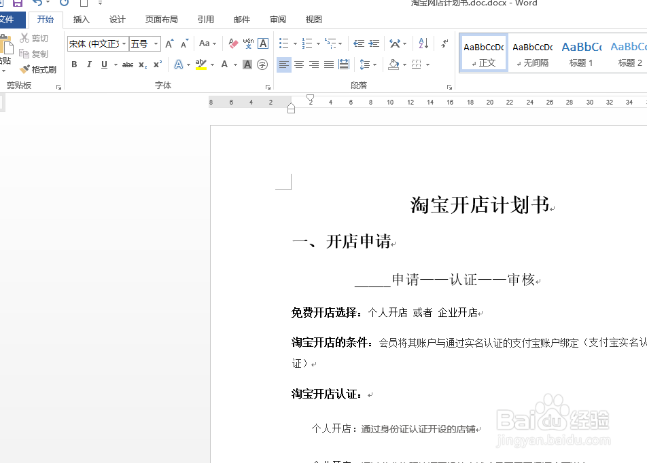Save the document with the save icon

pyautogui.click(x=18, y=3)
